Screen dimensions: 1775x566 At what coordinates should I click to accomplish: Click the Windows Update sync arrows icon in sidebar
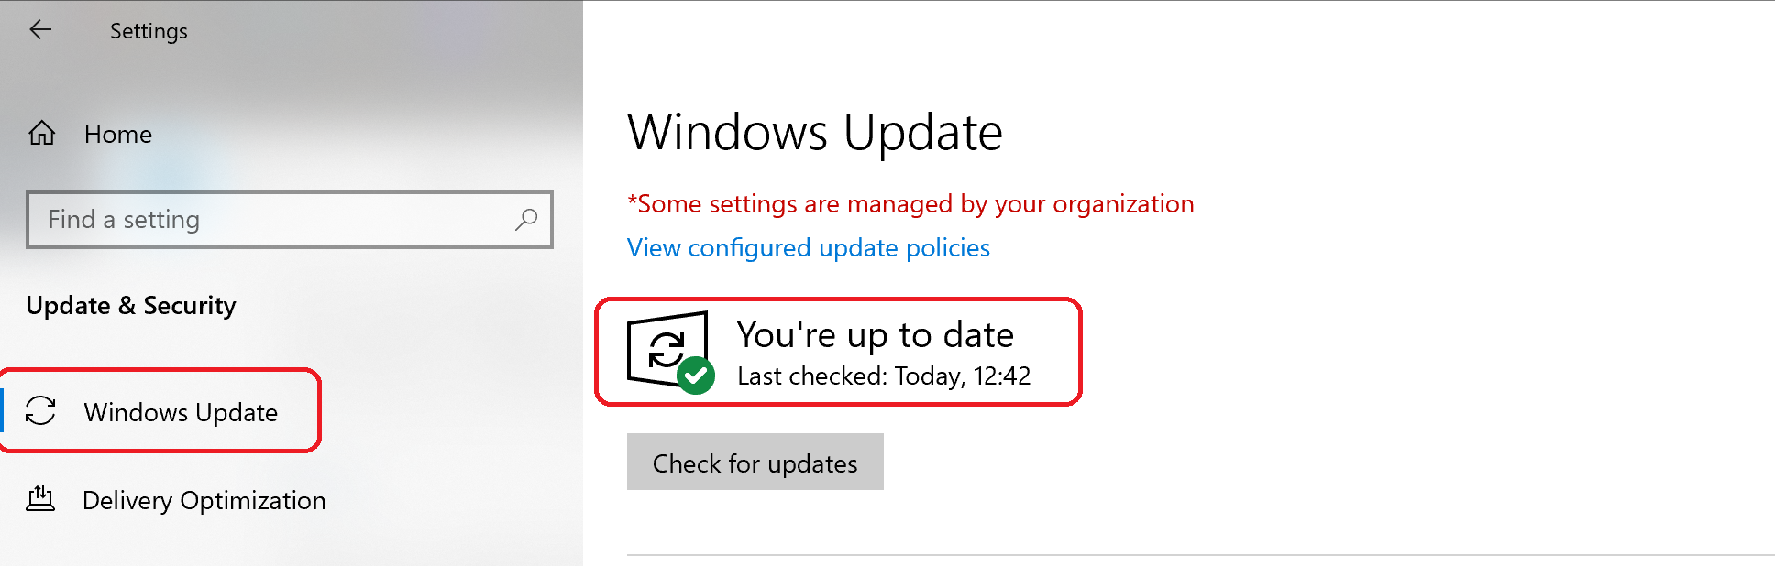40,411
